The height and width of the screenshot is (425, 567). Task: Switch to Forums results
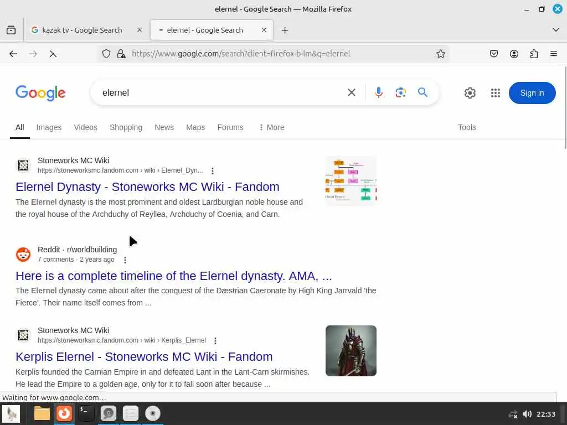pyautogui.click(x=230, y=127)
